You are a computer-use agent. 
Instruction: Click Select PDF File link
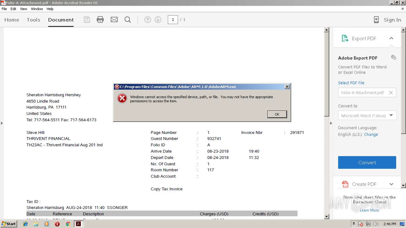click(x=351, y=83)
